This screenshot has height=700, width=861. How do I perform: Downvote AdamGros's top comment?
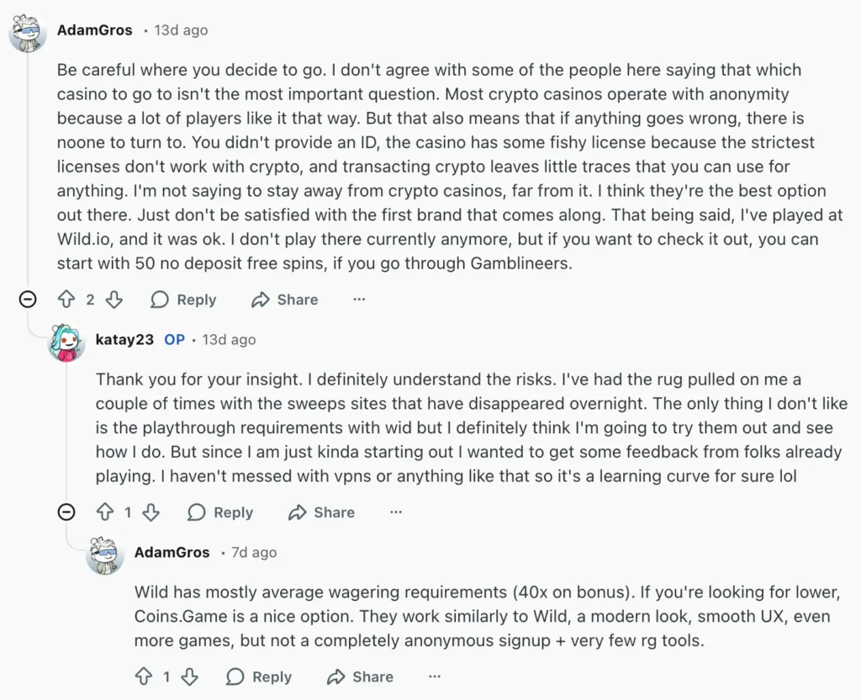(x=114, y=300)
